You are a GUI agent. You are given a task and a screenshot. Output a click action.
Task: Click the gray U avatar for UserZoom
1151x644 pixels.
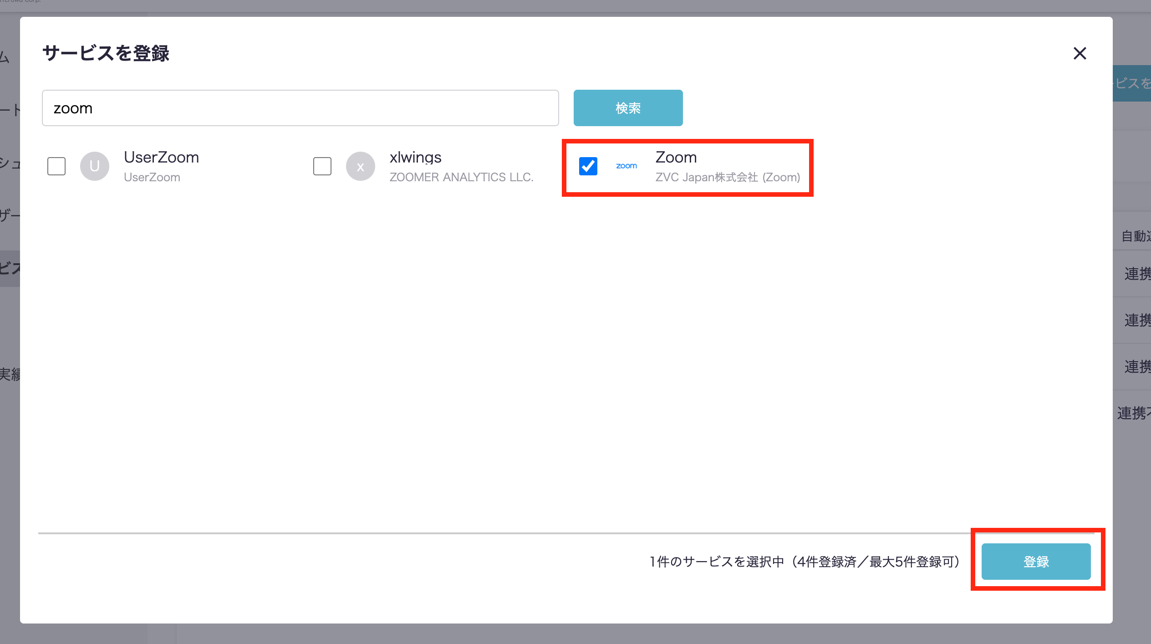tap(95, 166)
